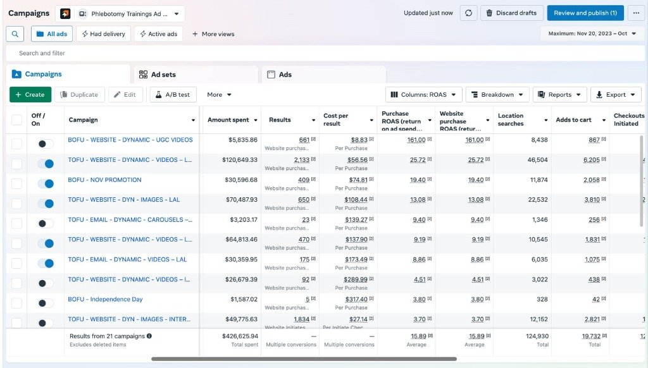Screen dimensions: 648x368
Task: Click the horizontal table scrollbar
Action: pos(304,359)
